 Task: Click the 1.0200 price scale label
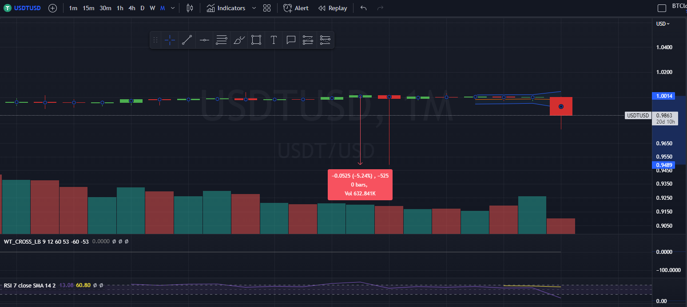coord(664,72)
